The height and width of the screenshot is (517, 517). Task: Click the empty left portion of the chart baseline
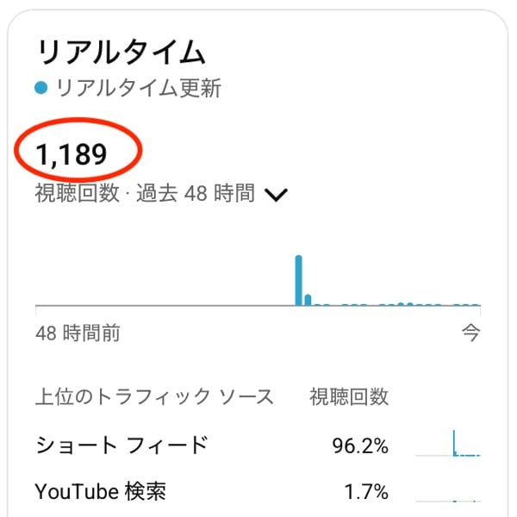pos(155,305)
